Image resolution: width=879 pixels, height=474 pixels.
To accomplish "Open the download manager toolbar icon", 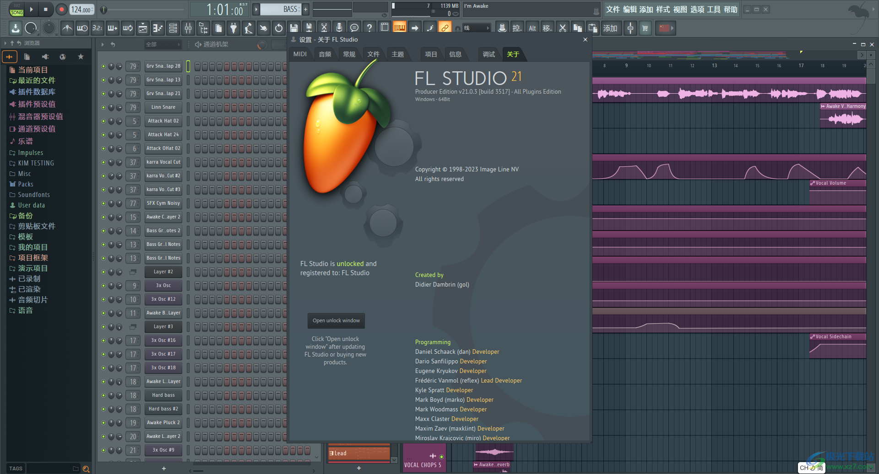I will pyautogui.click(x=15, y=28).
